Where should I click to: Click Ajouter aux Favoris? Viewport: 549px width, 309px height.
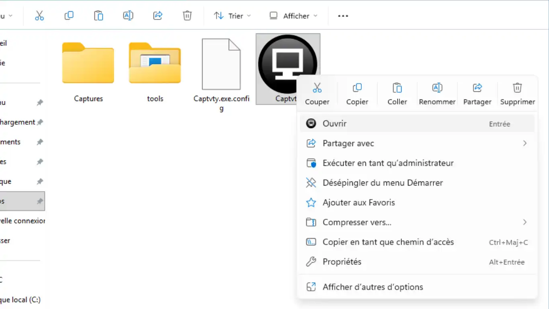[x=358, y=202]
